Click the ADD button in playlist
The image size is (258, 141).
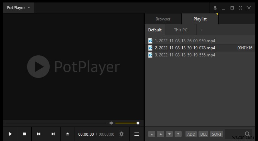191,134
